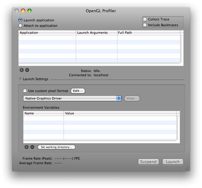This screenshot has width=202, height=188.
Task: Click the OpenGL Profiler window title
Action: pos(101,11)
